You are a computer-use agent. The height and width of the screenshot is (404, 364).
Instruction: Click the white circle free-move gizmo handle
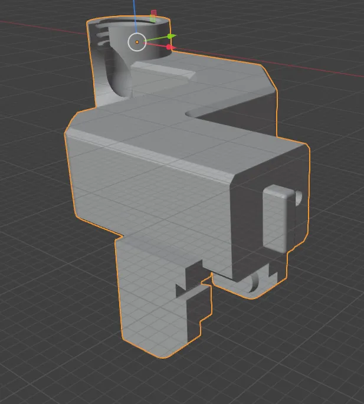pyautogui.click(x=137, y=42)
